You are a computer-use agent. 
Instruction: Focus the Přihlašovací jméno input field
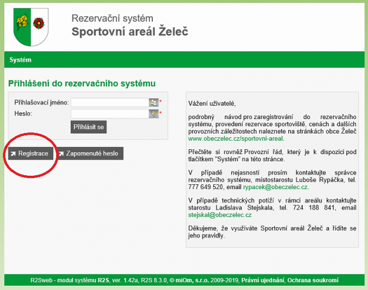pyautogui.click(x=109, y=102)
